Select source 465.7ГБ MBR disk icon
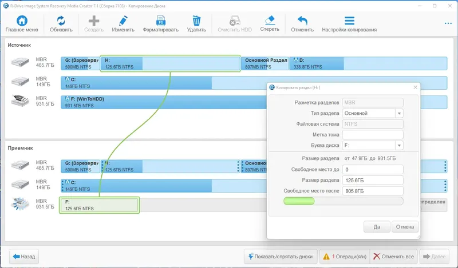458x268 pixels. coord(20,62)
